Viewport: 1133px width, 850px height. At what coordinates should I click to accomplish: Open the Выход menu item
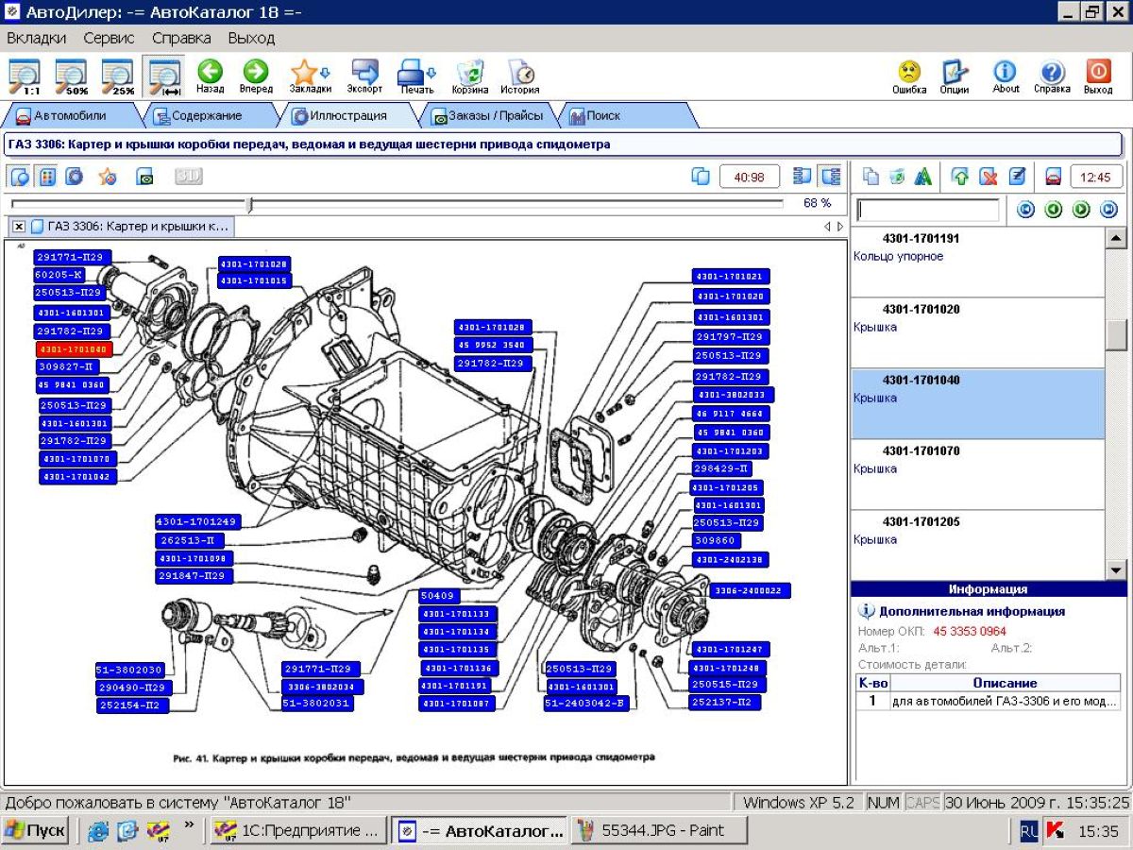pos(251,38)
